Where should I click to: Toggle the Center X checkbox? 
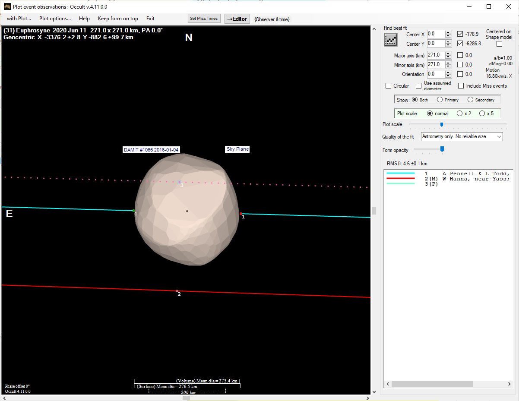tap(460, 34)
